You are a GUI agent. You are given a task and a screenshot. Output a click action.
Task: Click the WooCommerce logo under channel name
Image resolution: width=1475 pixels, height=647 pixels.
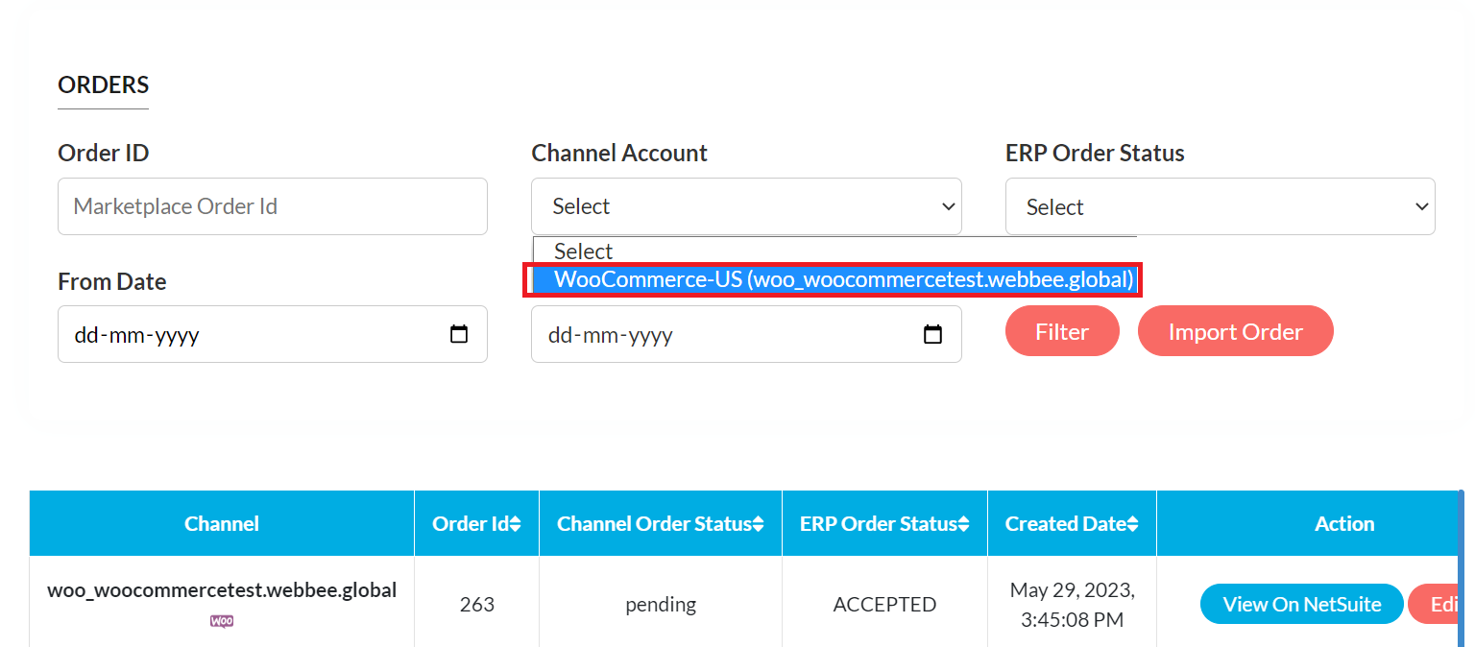(x=222, y=621)
